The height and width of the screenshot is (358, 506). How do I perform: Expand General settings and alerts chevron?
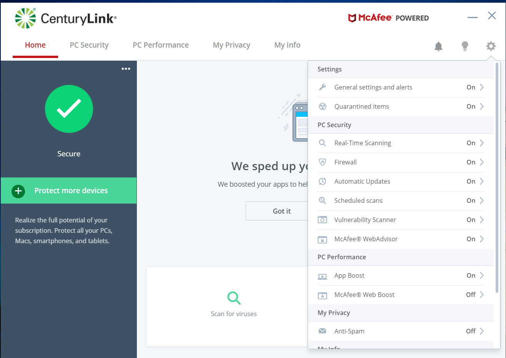click(x=481, y=87)
